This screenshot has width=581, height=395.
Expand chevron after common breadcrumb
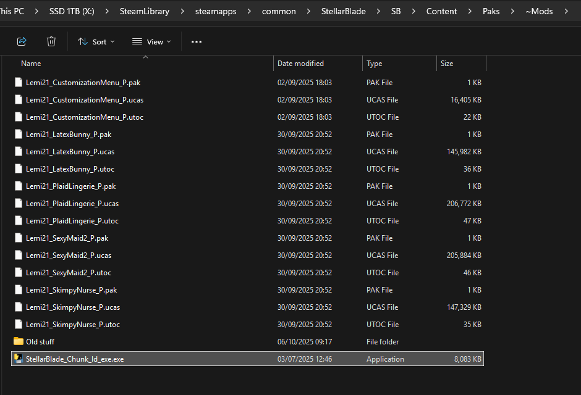point(308,12)
